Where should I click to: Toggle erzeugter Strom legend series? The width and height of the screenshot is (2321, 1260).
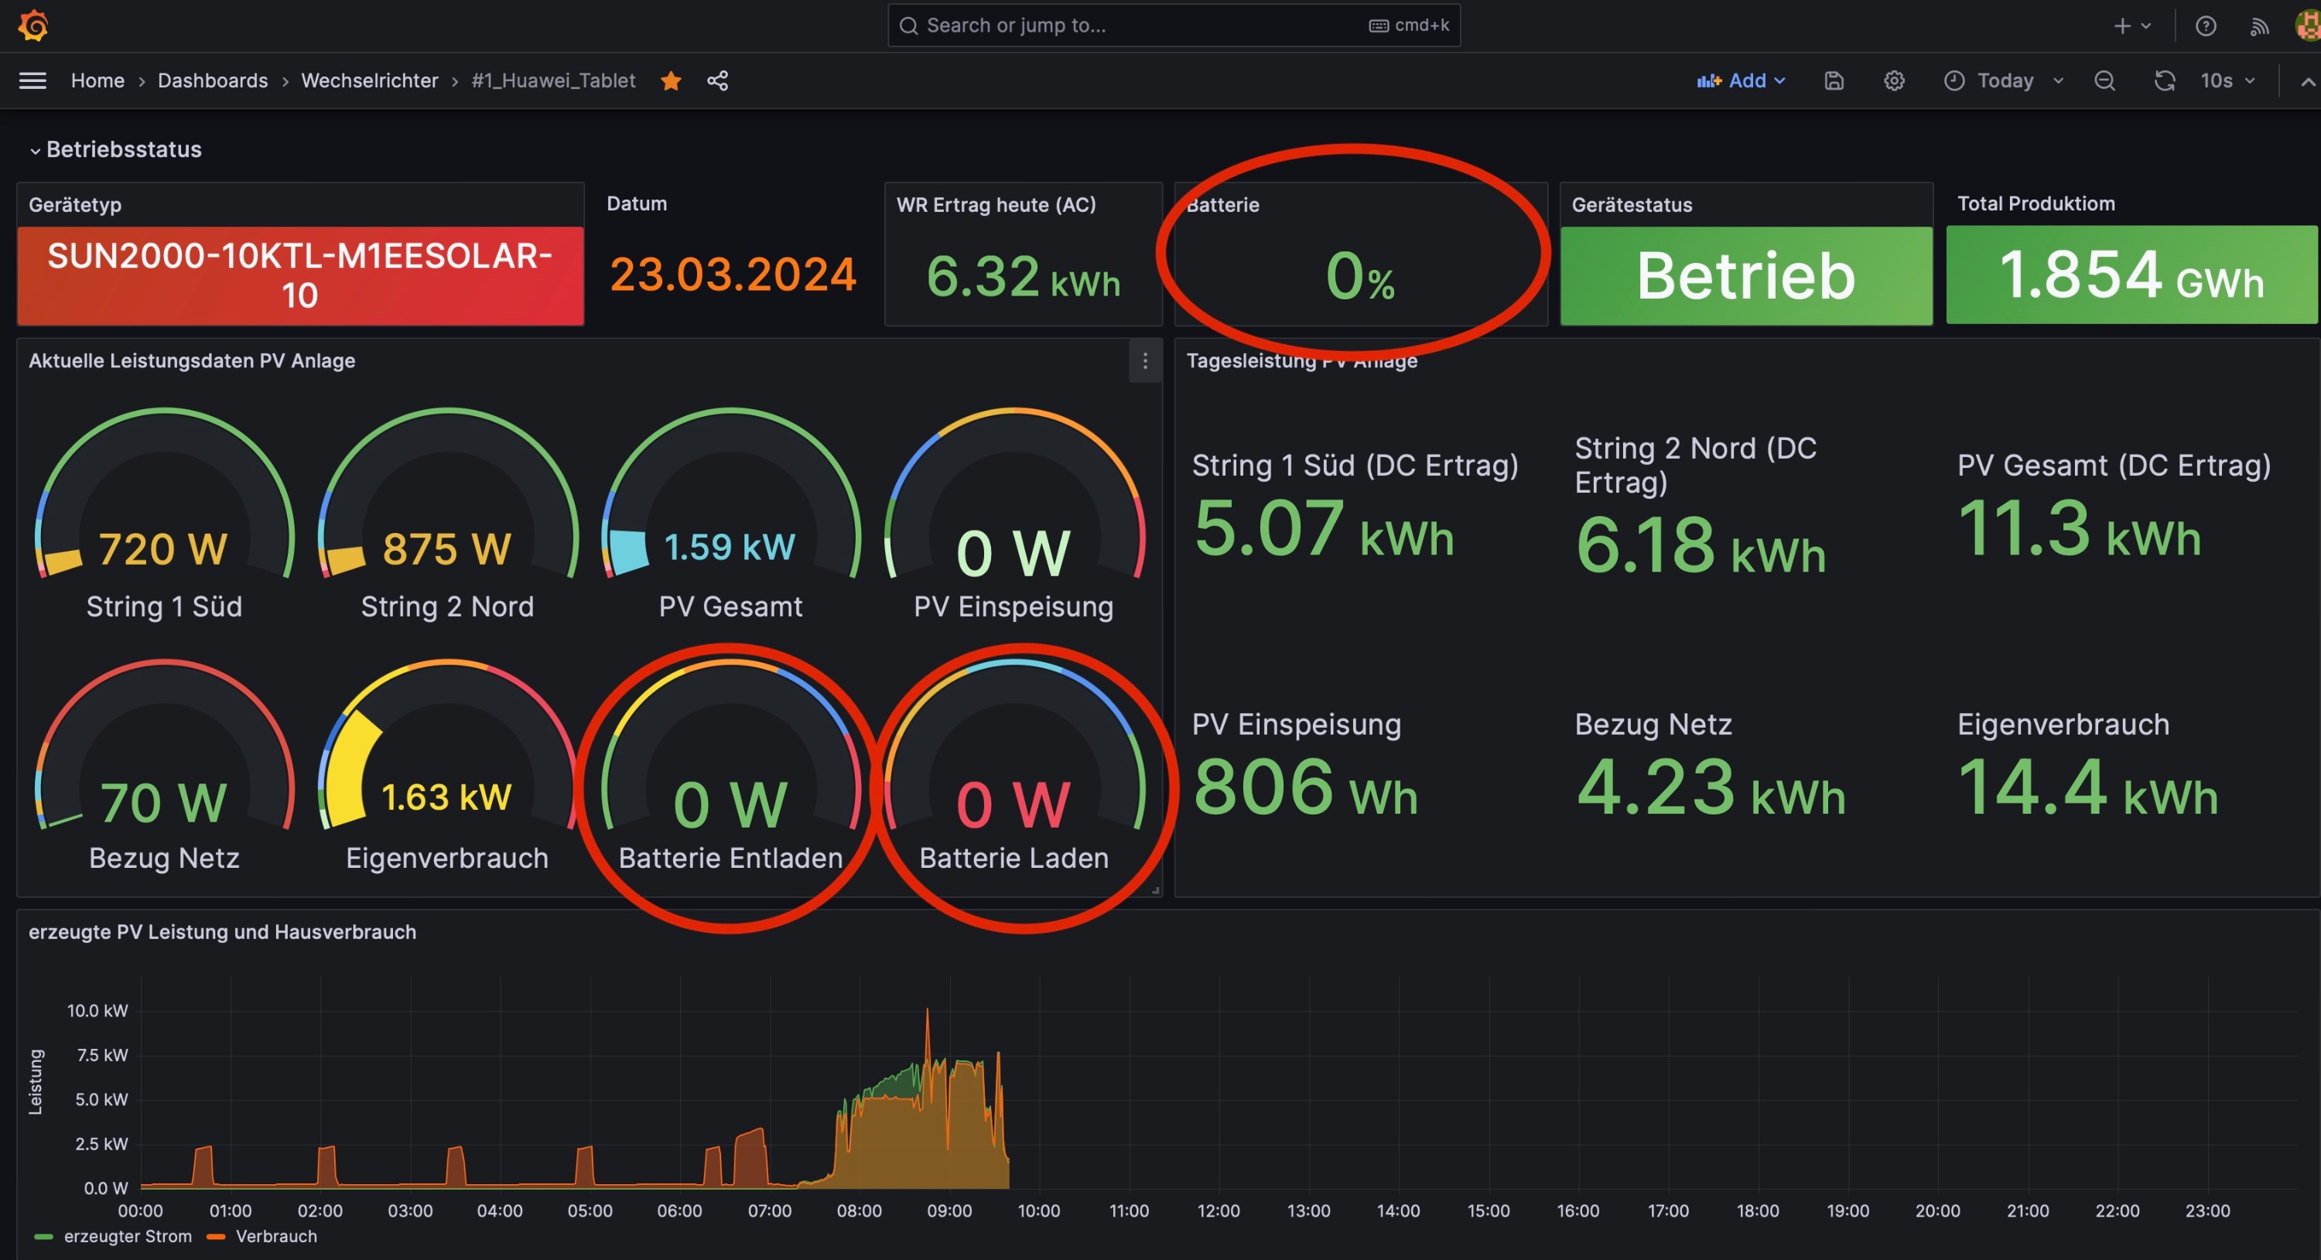[x=126, y=1237]
